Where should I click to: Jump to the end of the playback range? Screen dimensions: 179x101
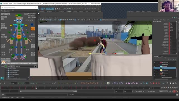[x=177, y=88]
